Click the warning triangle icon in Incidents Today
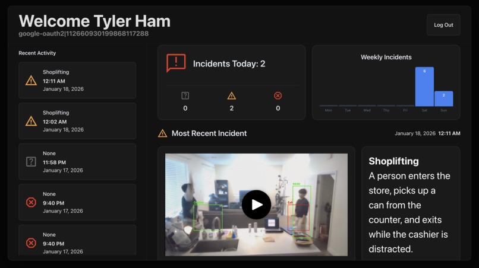The width and height of the screenshot is (479, 268). [232, 95]
